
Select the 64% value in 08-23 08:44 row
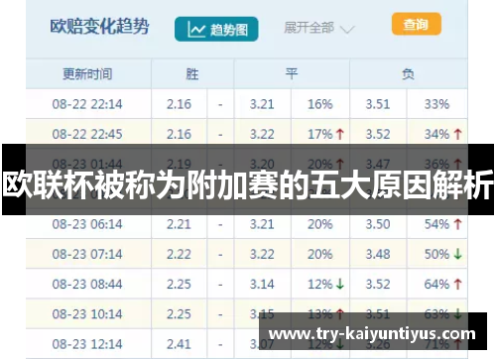(x=436, y=284)
